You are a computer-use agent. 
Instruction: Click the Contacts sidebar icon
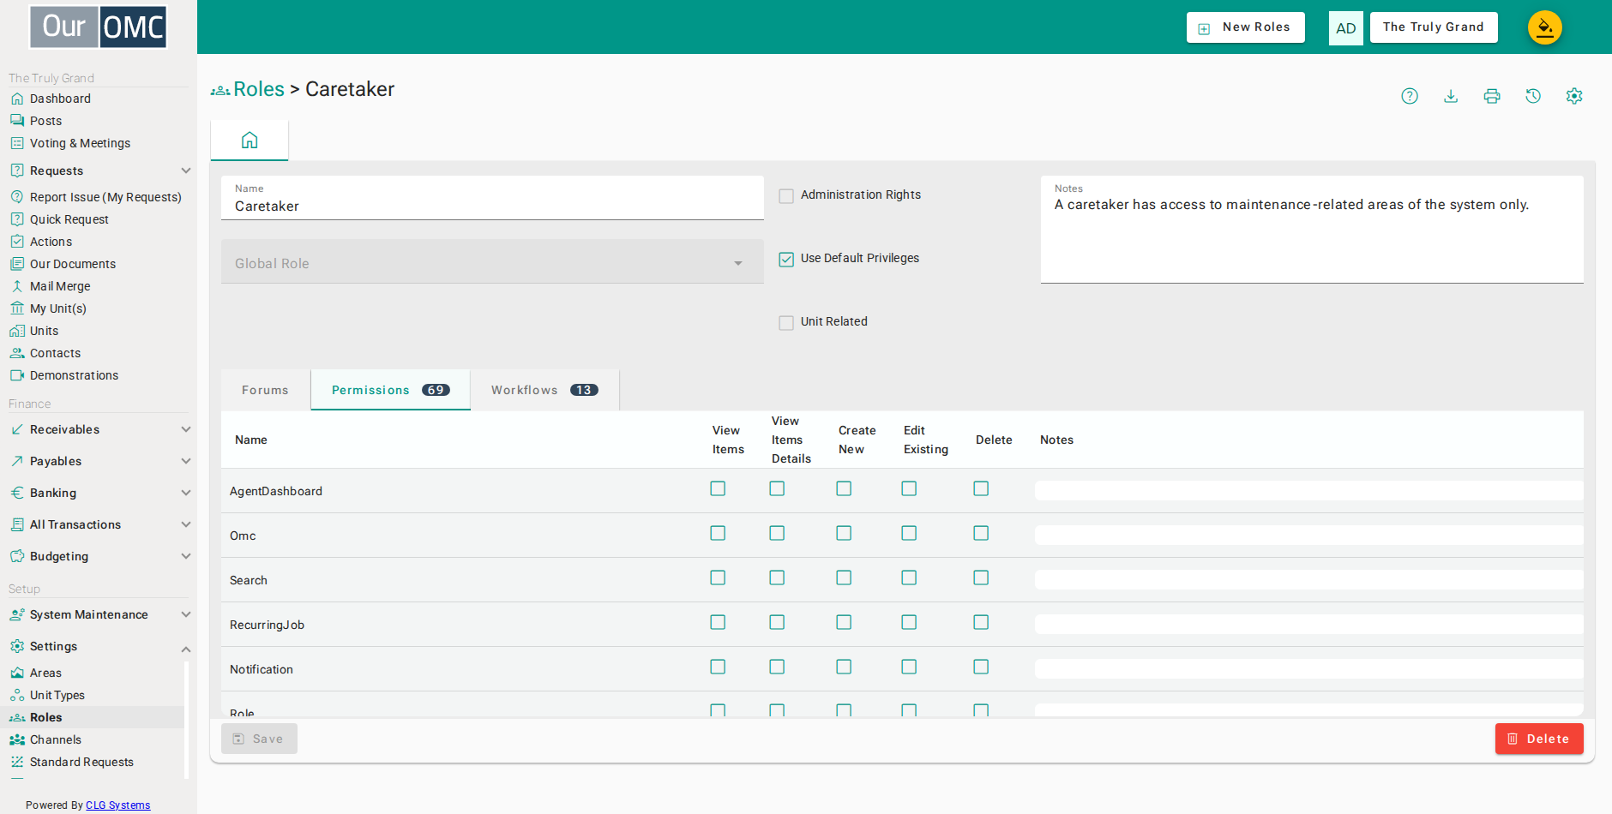[17, 353]
